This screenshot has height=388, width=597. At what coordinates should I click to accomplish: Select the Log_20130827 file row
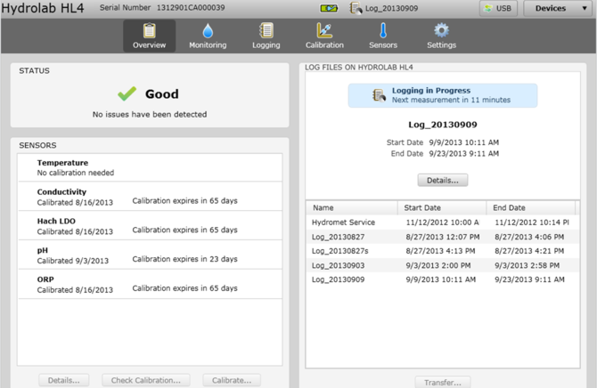[443, 237]
